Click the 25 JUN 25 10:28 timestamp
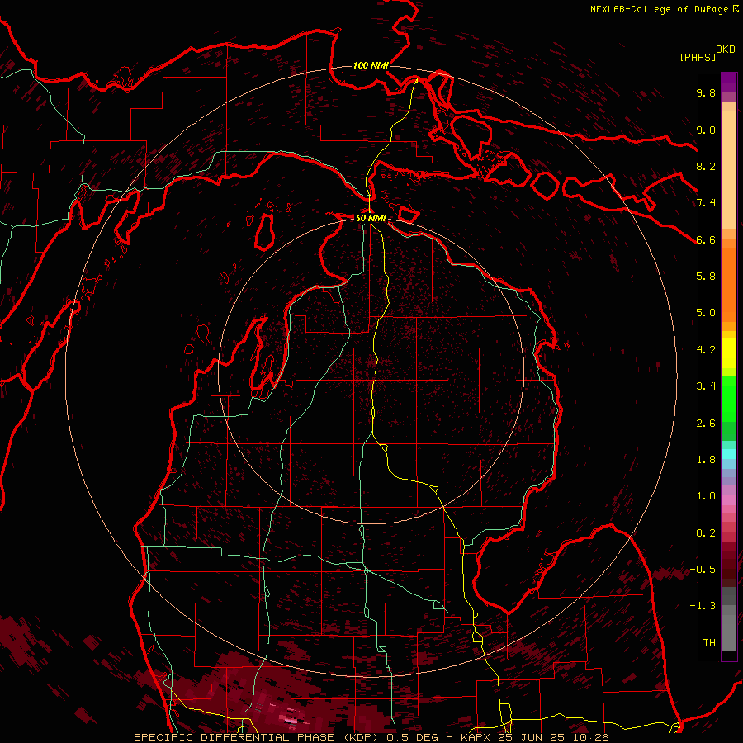Image resolution: width=743 pixels, height=743 pixels. tap(553, 737)
